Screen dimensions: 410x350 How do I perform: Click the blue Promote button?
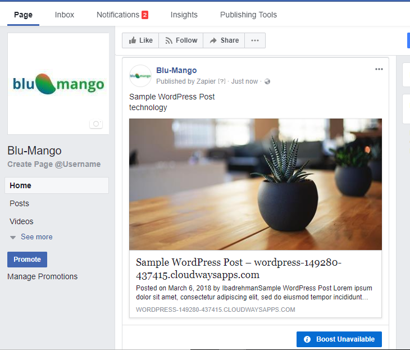pos(27,260)
